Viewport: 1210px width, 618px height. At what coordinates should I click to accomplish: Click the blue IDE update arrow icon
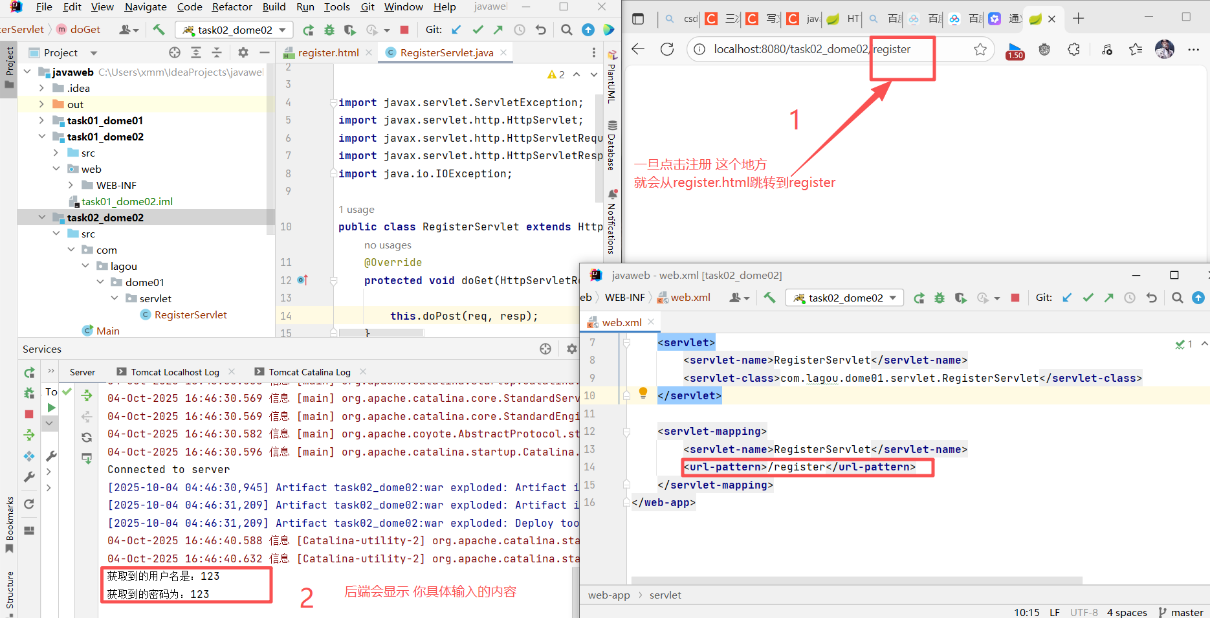pos(588,30)
